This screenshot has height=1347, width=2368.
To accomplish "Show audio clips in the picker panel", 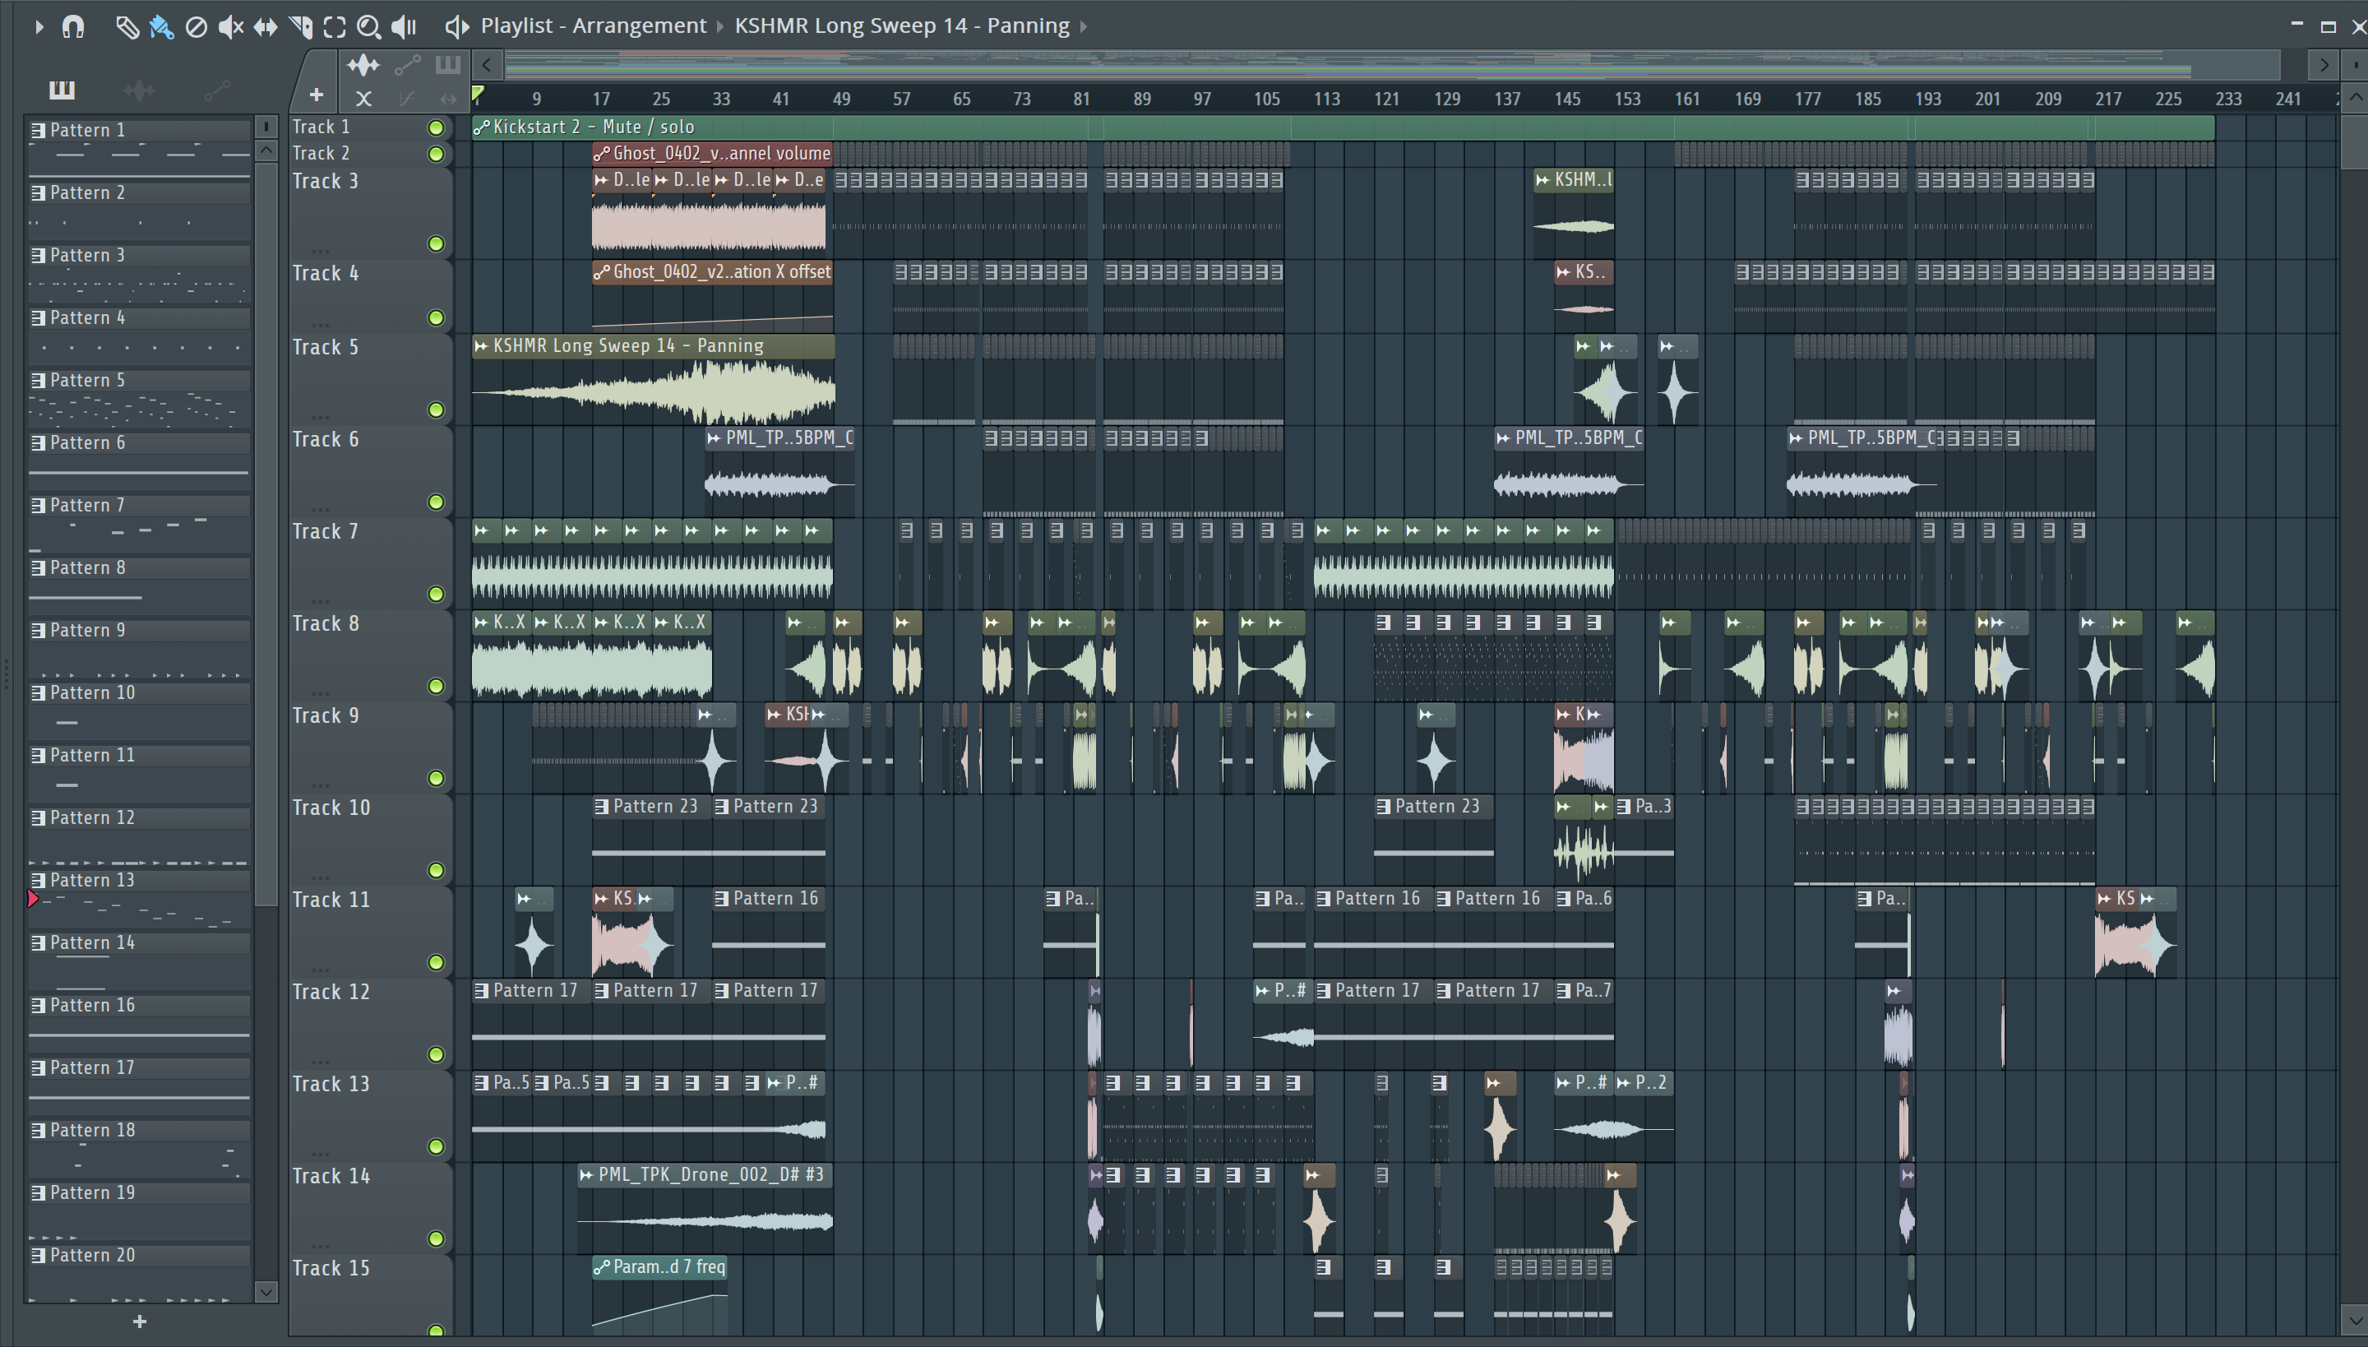I will tap(139, 90).
